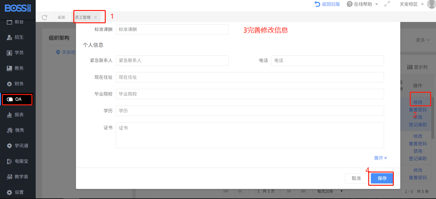Click the 取消 cancel button
This screenshot has width=436, height=199.
pos(356,178)
